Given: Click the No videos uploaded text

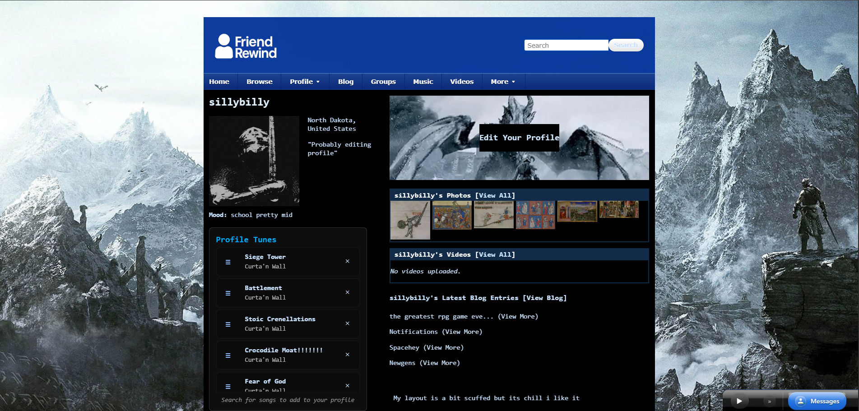Looking at the screenshot, I should (425, 271).
